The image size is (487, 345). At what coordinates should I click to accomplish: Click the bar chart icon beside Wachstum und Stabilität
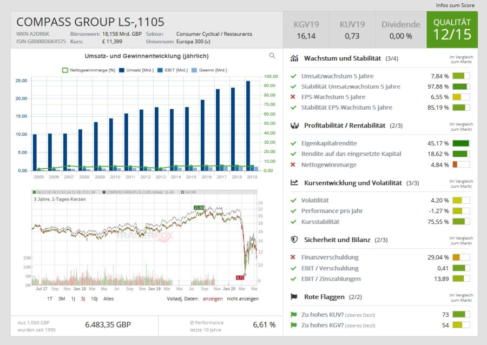click(x=294, y=58)
